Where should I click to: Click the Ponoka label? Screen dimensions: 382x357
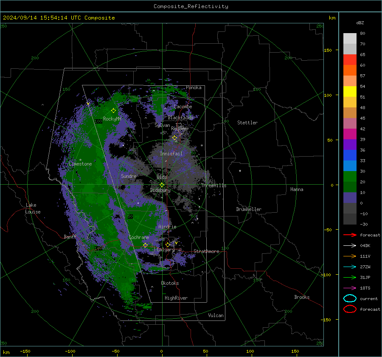[x=194, y=87]
